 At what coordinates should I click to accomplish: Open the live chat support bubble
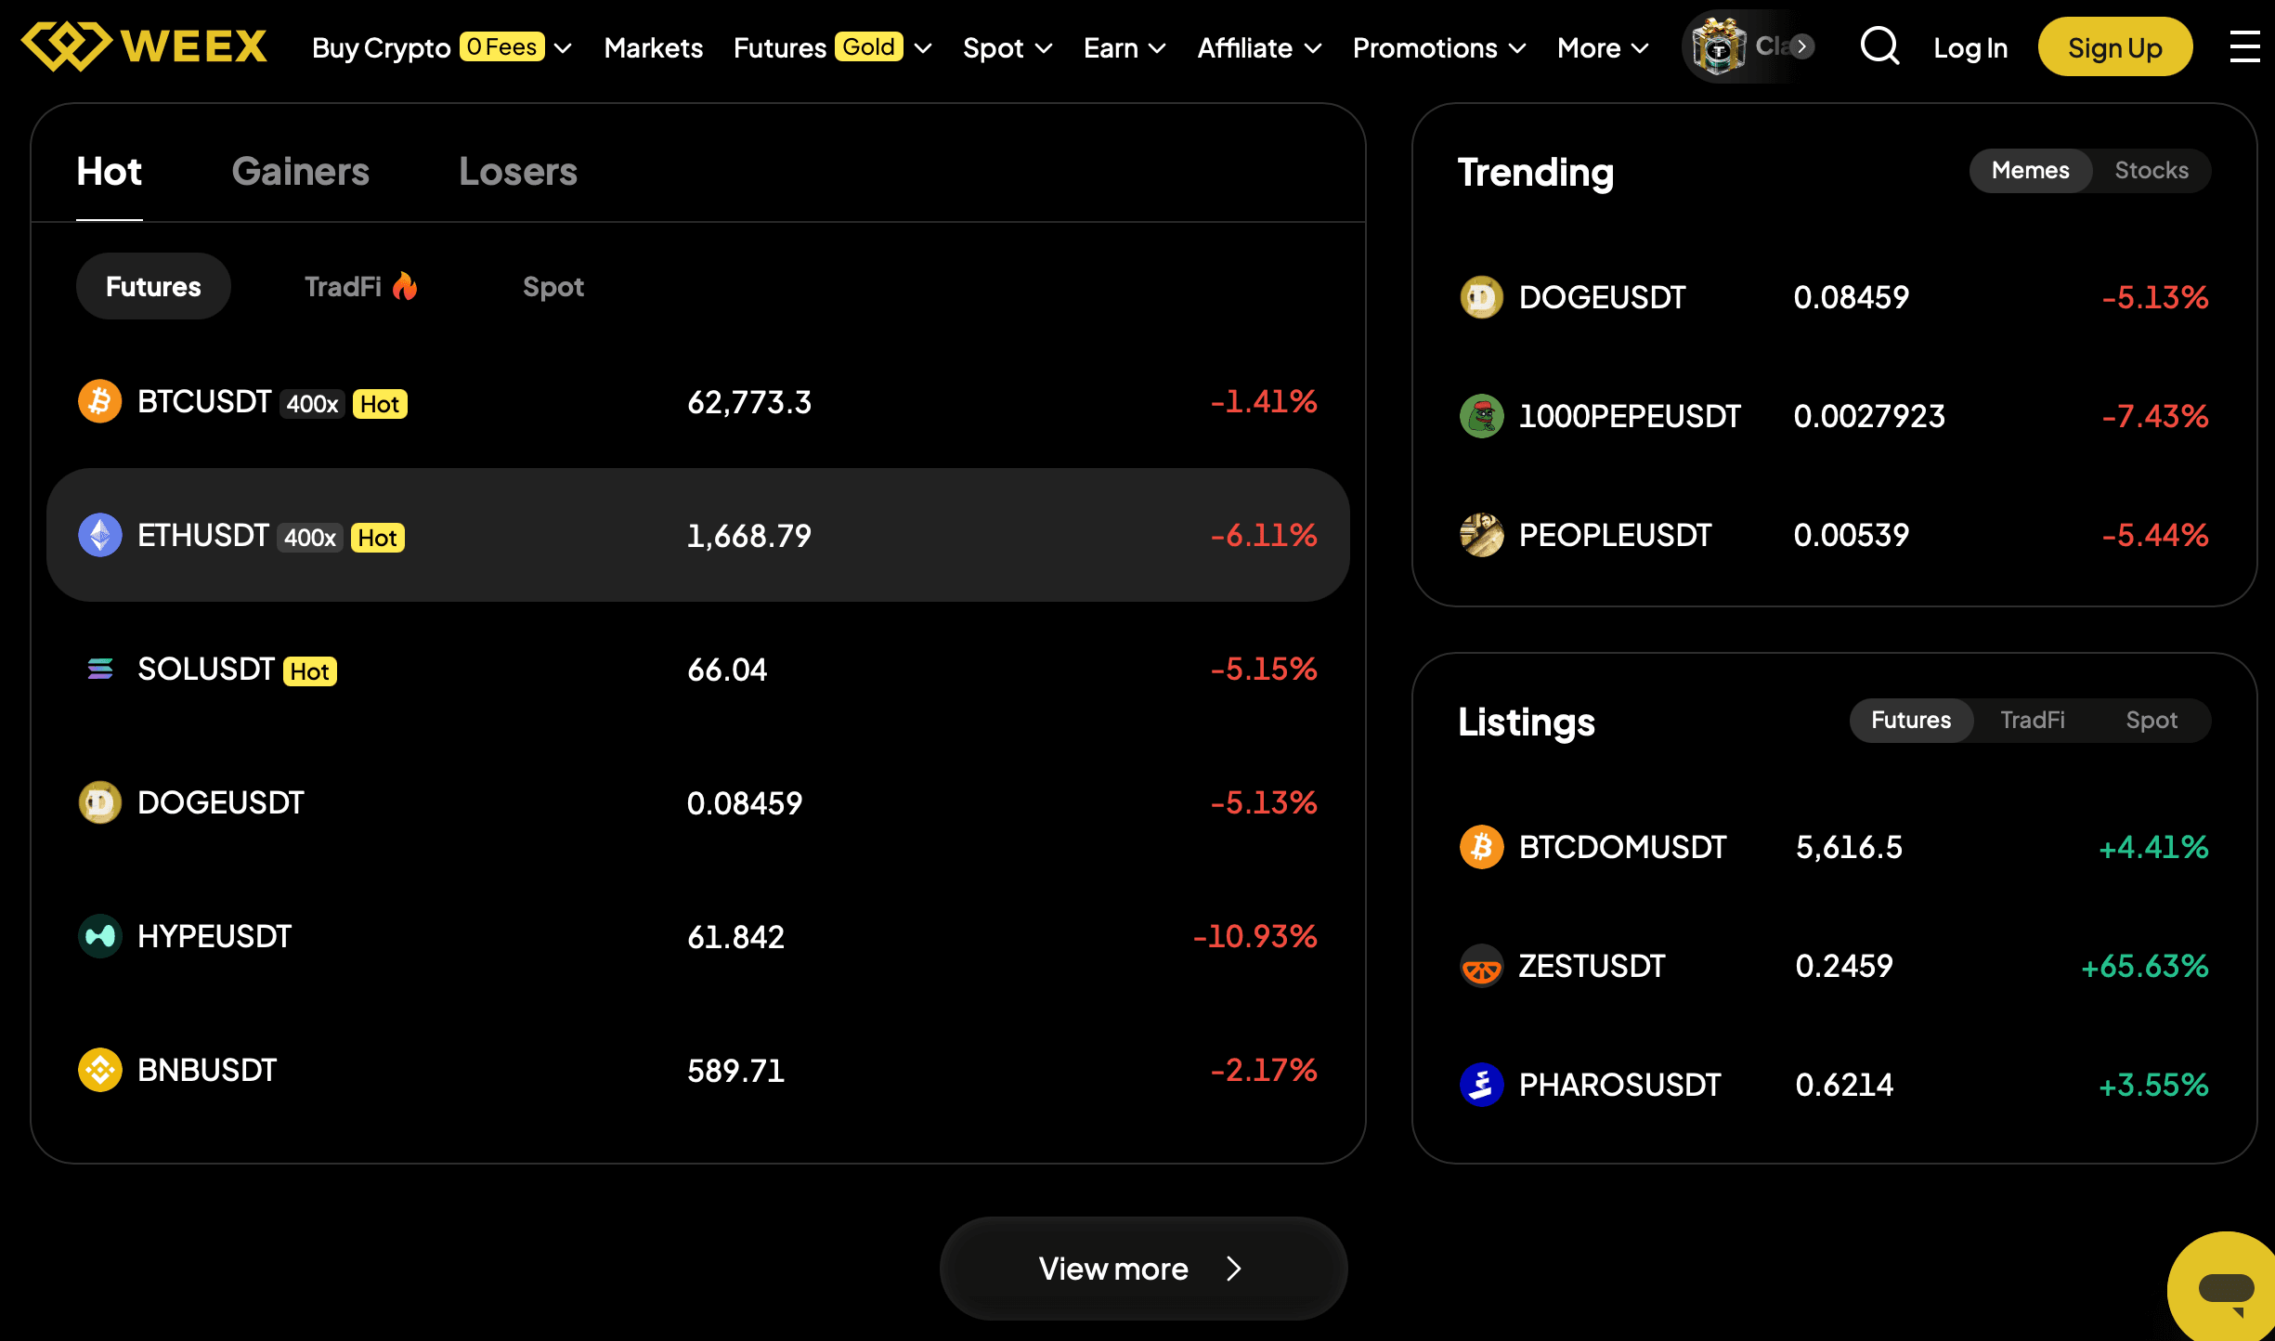(2224, 1289)
